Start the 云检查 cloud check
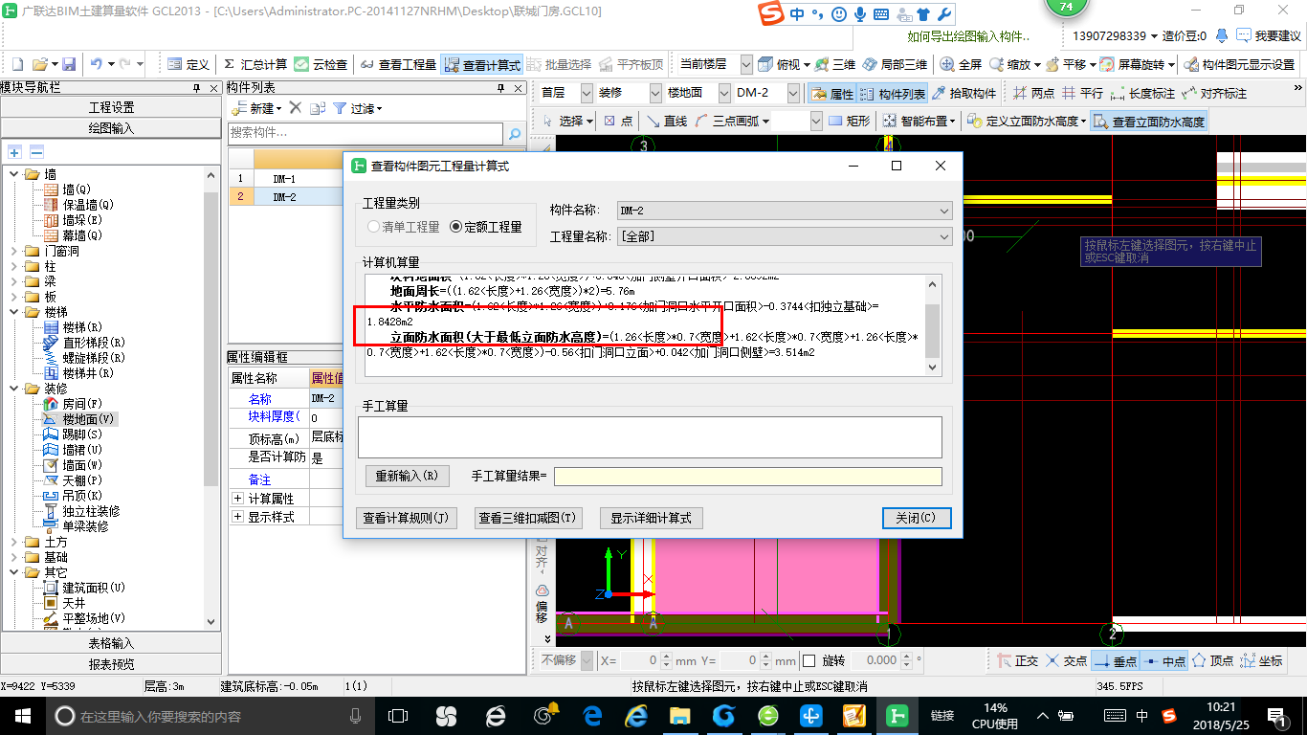The width and height of the screenshot is (1307, 735). (321, 64)
